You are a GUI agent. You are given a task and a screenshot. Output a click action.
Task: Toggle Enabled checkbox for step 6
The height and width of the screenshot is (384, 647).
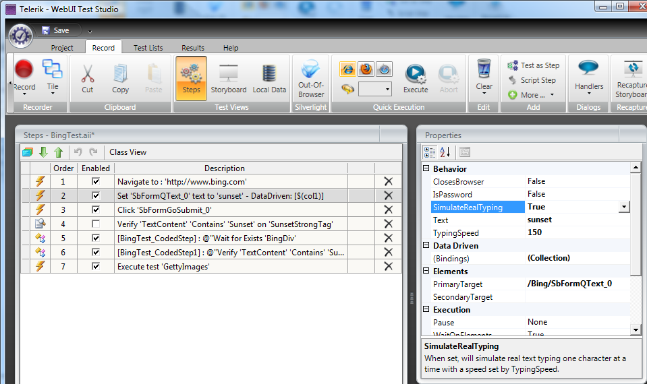(96, 252)
